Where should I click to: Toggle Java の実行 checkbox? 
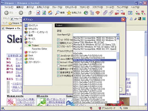coord(58,59)
